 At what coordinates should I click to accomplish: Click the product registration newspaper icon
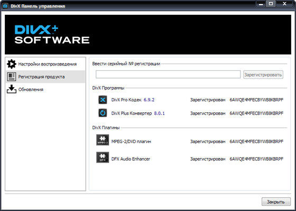coord(12,76)
